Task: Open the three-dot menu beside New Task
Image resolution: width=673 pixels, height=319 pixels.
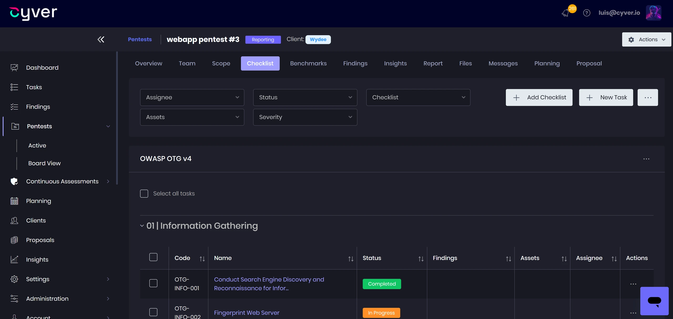Action: [648, 97]
